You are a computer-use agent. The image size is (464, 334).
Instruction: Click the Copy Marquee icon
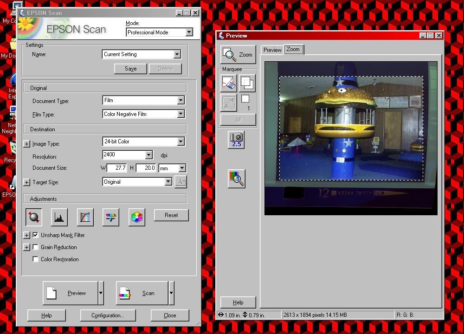pos(247,83)
